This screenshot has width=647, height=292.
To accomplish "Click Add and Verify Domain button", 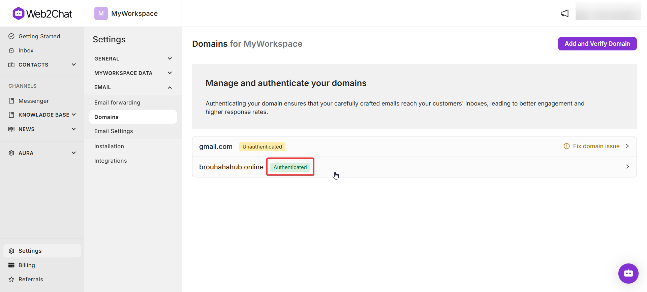I will tap(597, 44).
